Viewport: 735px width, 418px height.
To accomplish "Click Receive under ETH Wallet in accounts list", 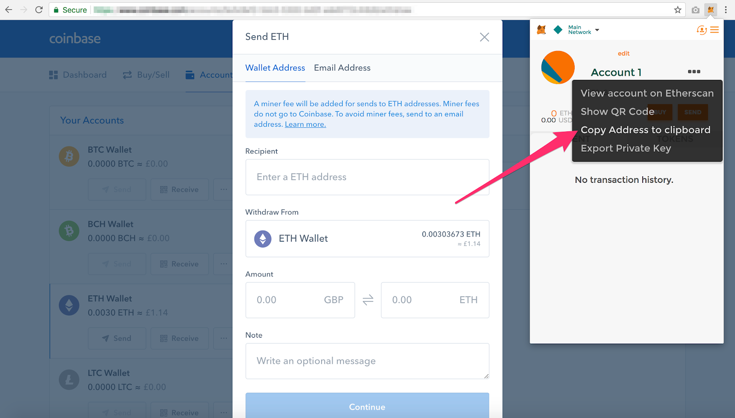I will click(x=180, y=339).
